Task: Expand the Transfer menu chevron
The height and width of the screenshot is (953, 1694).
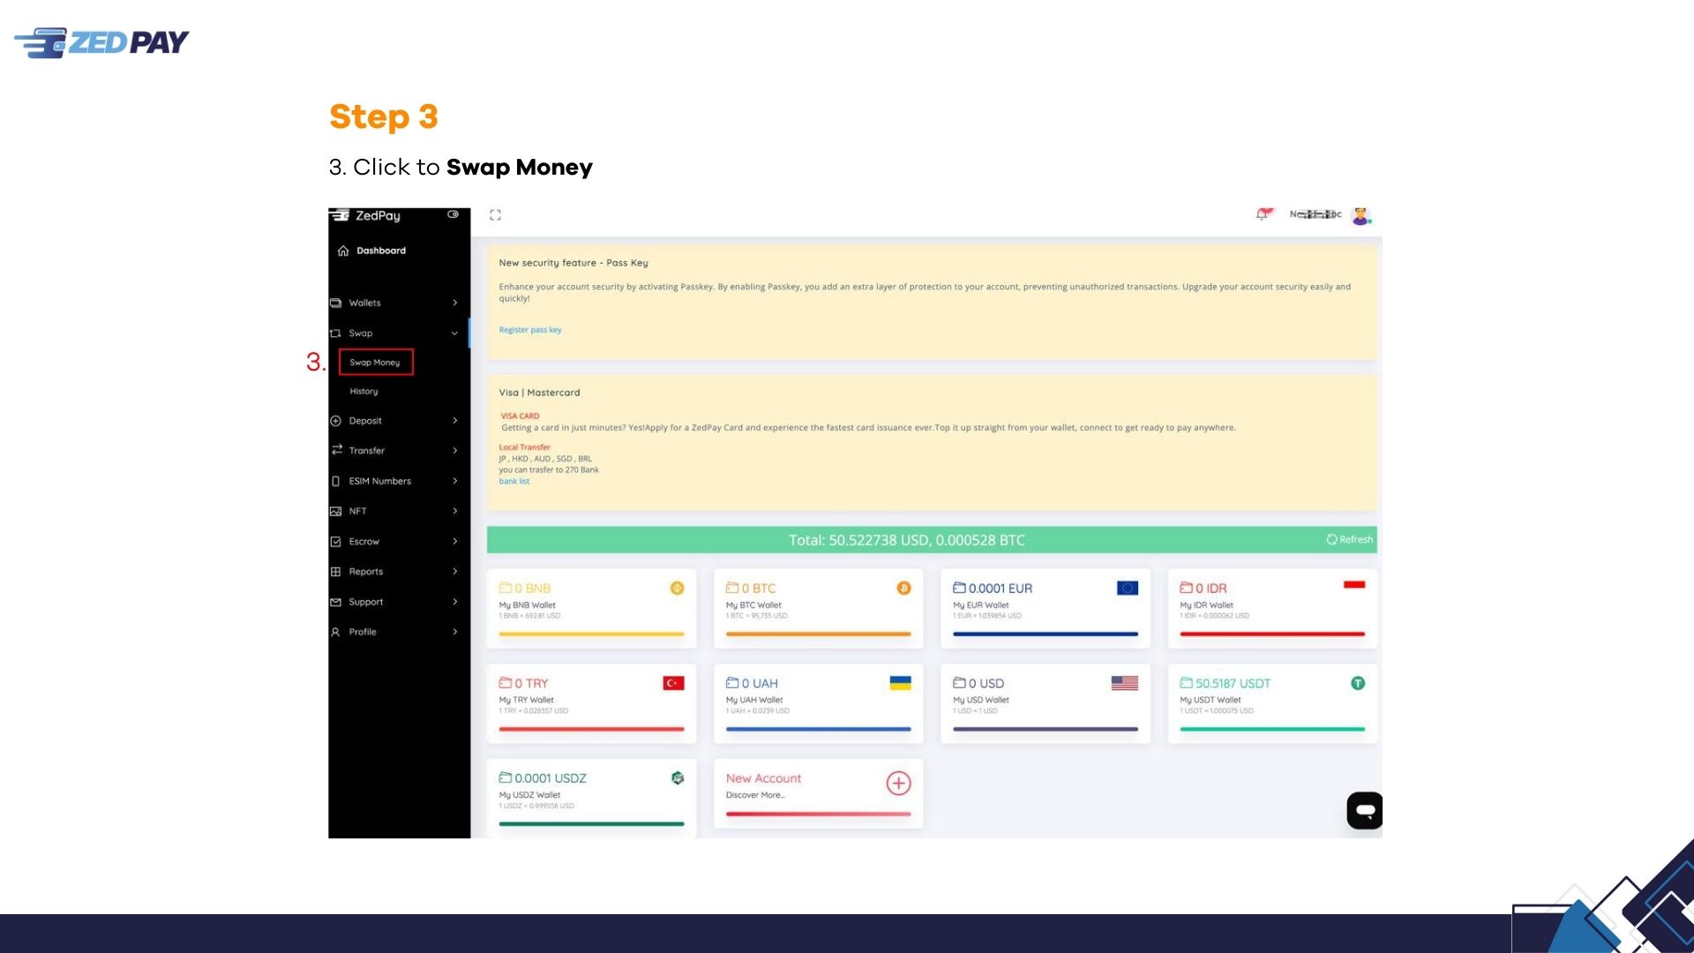Action: point(455,451)
